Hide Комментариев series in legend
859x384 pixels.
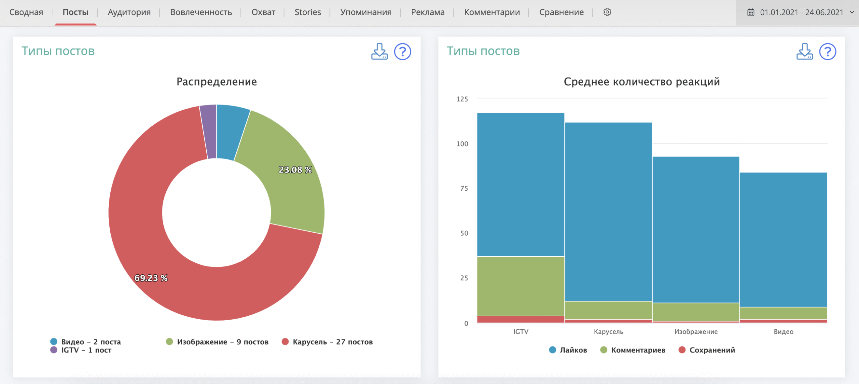tap(638, 350)
